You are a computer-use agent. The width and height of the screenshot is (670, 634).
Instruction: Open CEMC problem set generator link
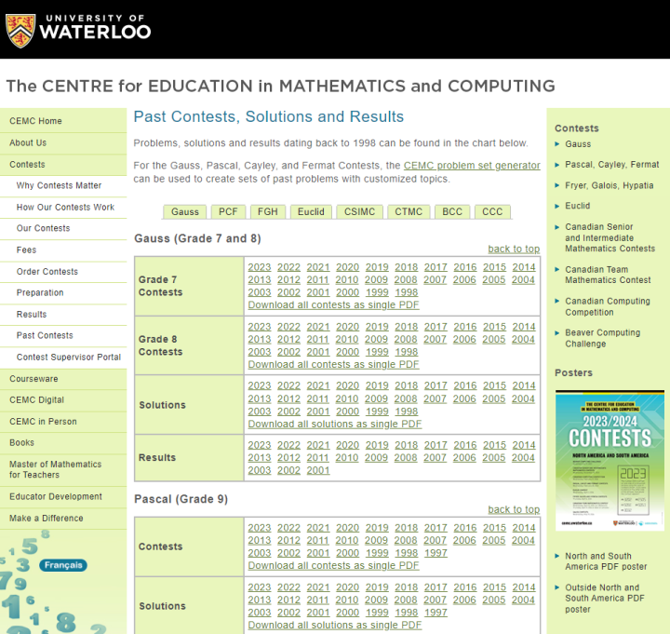pos(471,166)
